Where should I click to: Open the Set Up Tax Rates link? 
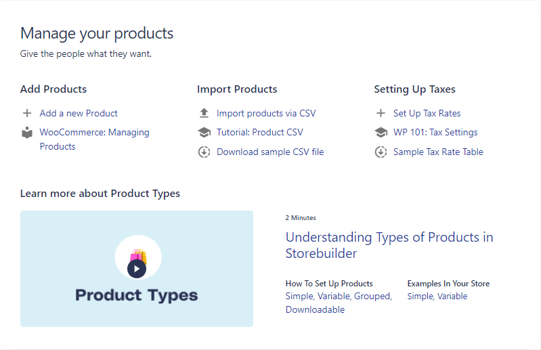[x=427, y=113]
